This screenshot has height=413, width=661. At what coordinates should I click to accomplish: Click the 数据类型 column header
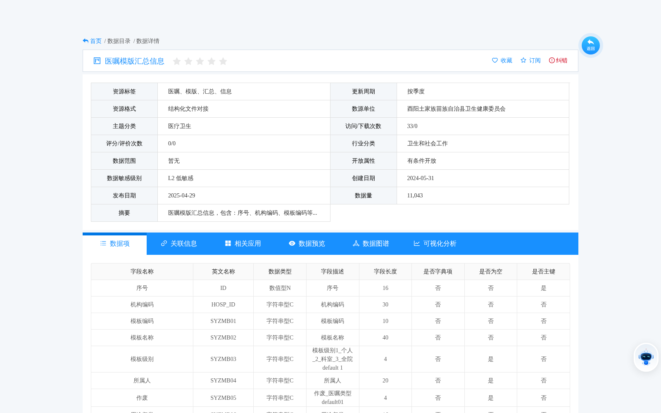pos(280,271)
